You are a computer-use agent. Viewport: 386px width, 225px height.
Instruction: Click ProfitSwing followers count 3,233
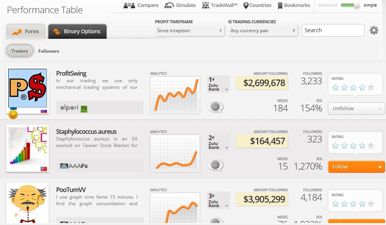point(311,81)
